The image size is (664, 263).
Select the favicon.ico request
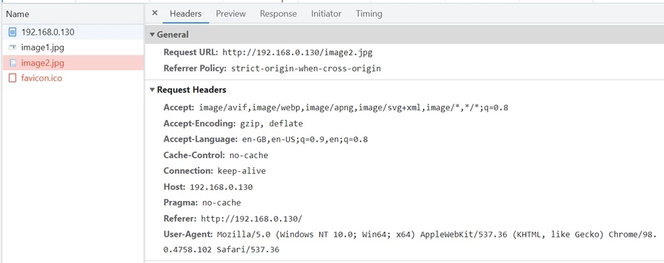pyautogui.click(x=72, y=79)
